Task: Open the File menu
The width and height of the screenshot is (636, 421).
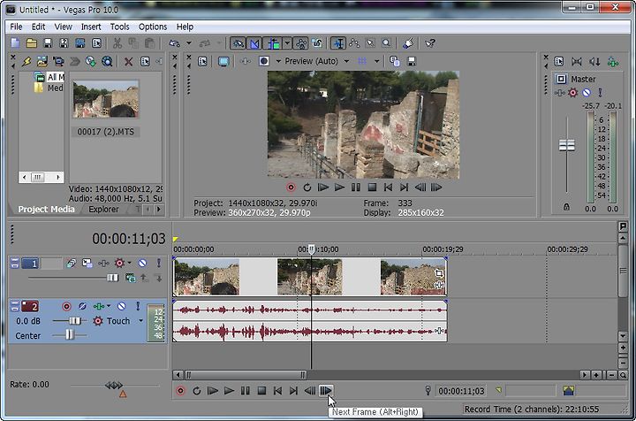Action: [x=16, y=27]
